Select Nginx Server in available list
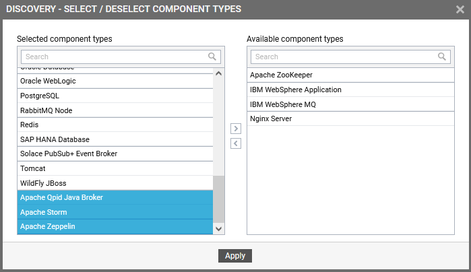The width and height of the screenshot is (471, 272). pos(350,119)
